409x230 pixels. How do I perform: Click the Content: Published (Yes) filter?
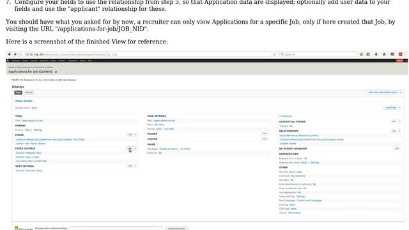tap(28, 153)
